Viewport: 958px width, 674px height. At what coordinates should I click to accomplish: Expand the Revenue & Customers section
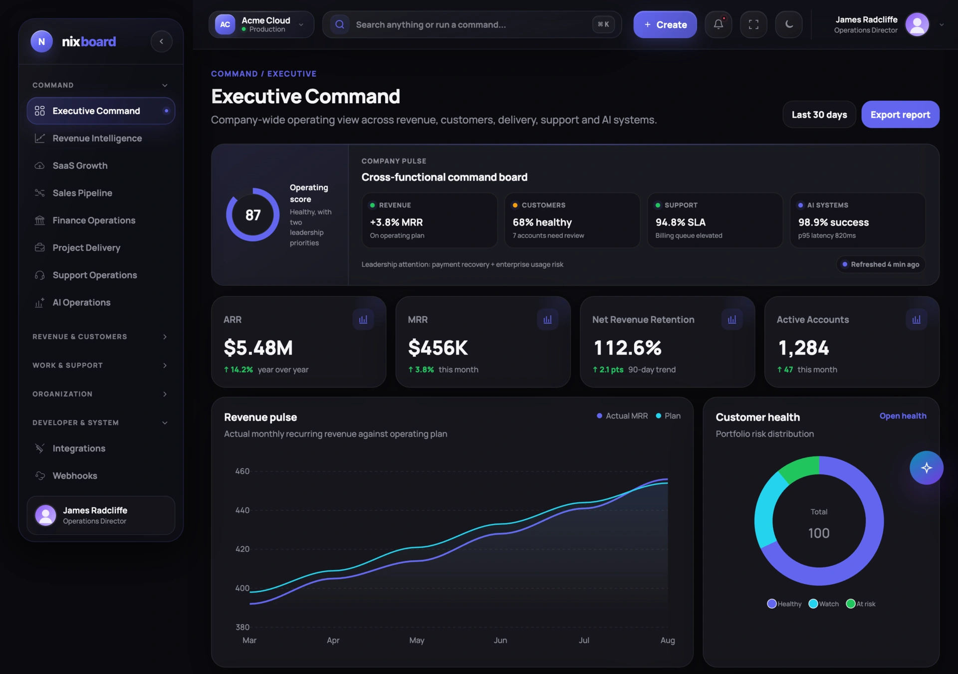coord(100,337)
